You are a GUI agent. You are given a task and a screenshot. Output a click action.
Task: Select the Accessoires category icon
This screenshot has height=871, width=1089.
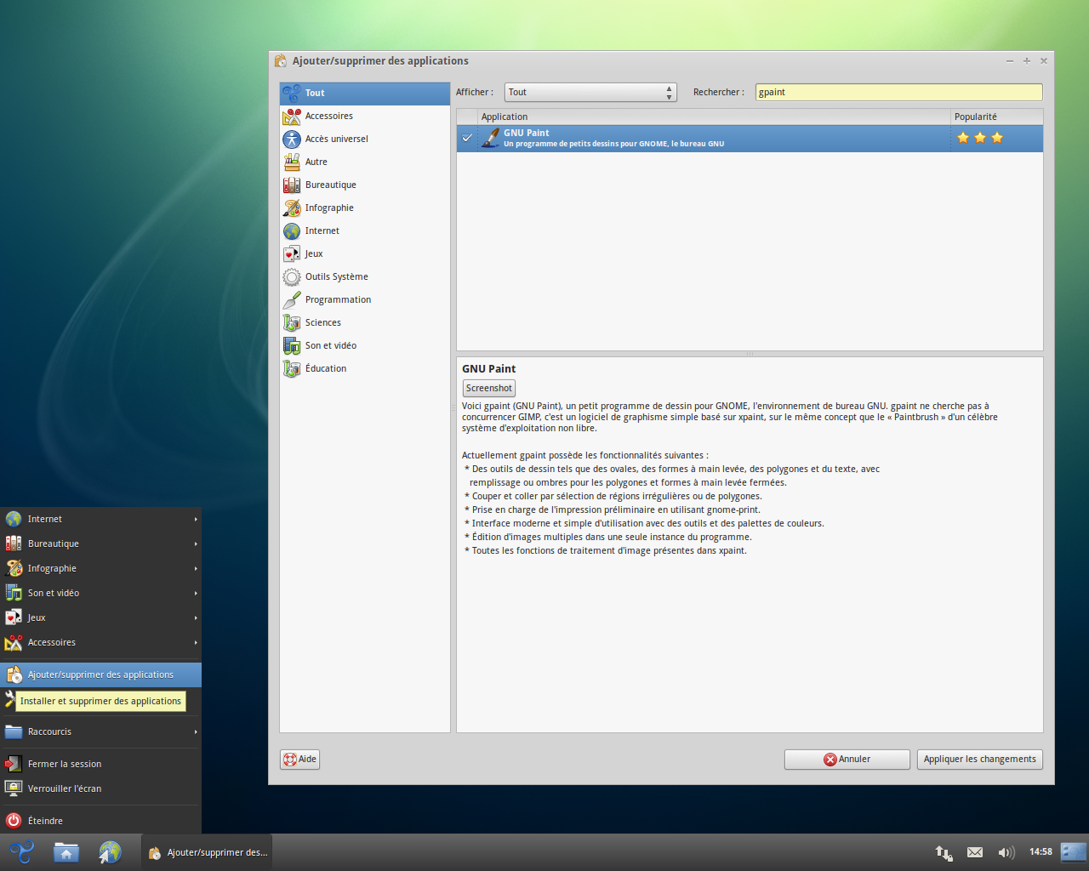pos(292,117)
